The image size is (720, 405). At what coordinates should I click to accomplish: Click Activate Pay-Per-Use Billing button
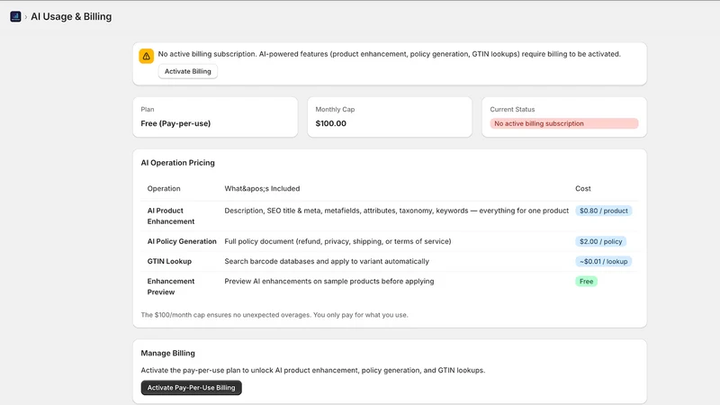click(x=191, y=388)
